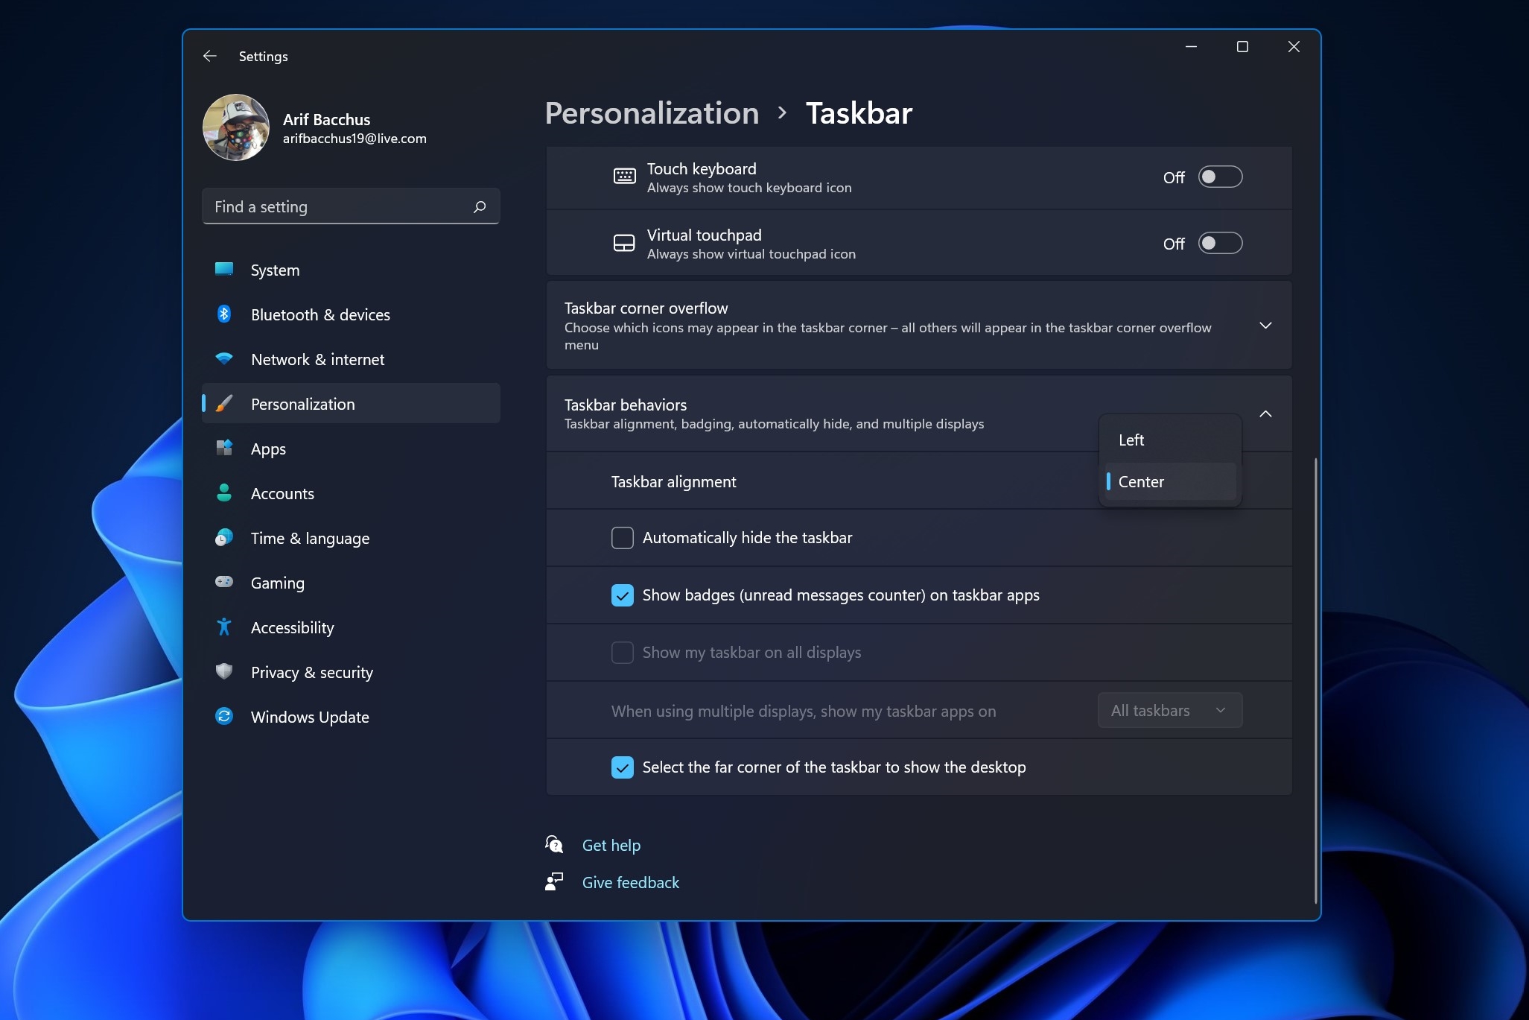Click the back navigation arrow button
Viewport: 1529px width, 1020px height.
[x=209, y=56]
